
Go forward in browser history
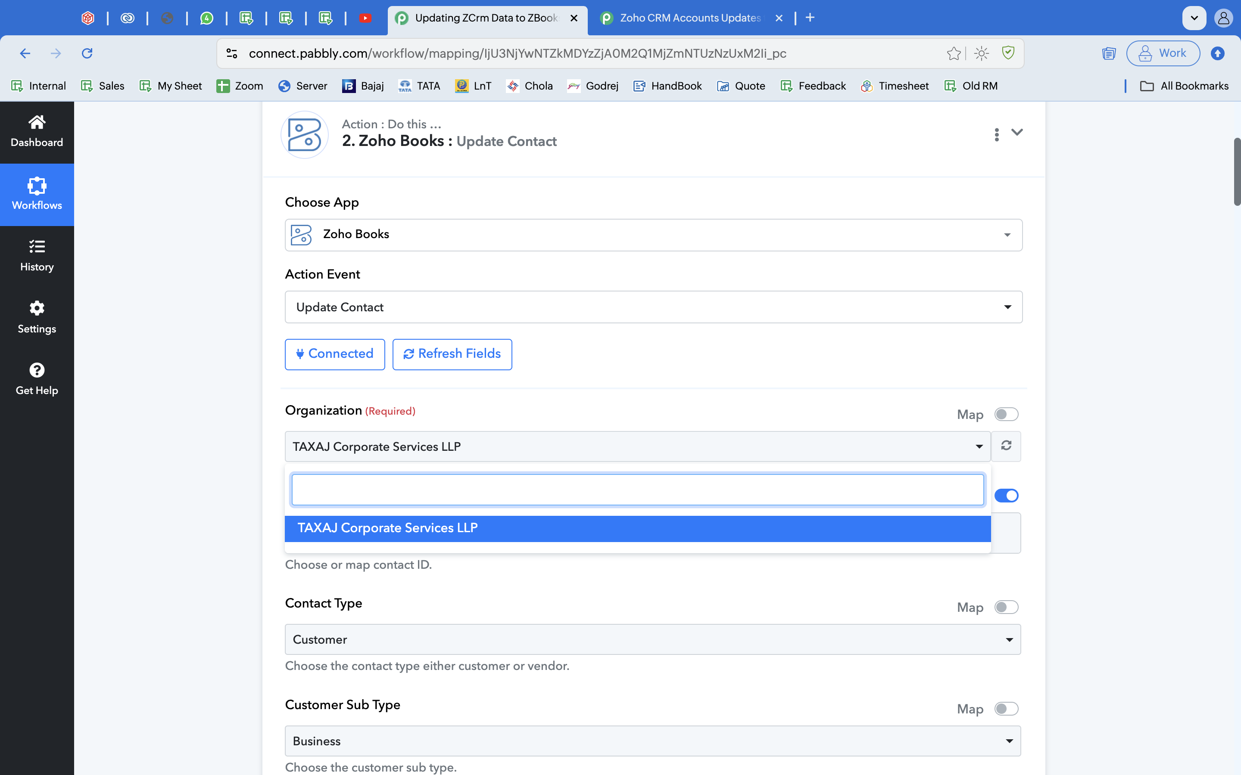[x=56, y=53]
